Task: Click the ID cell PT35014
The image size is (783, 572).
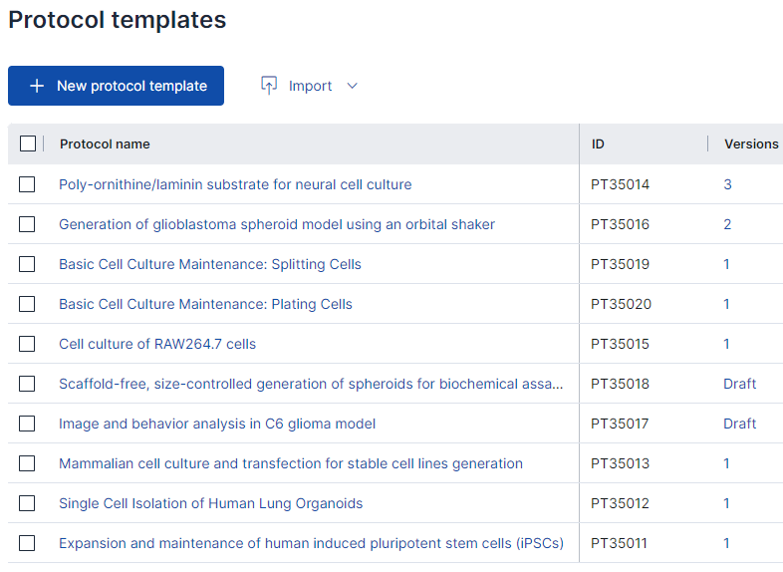Action: click(x=621, y=184)
